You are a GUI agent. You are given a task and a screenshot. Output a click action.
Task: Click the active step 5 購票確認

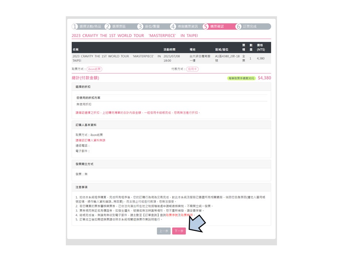click(214, 27)
